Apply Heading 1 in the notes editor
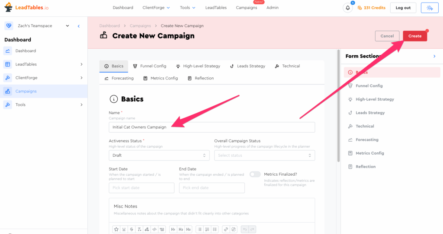This screenshot has height=234, width=443. coord(173,229)
